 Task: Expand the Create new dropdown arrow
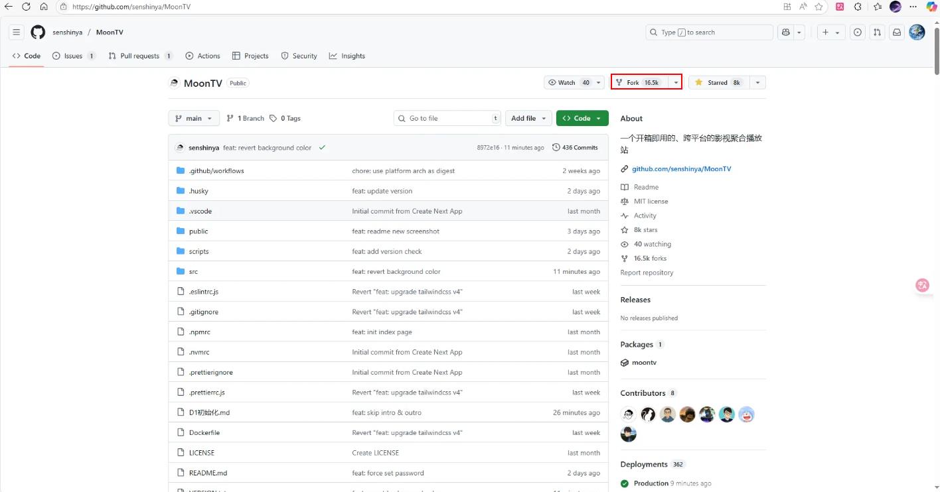(x=838, y=32)
